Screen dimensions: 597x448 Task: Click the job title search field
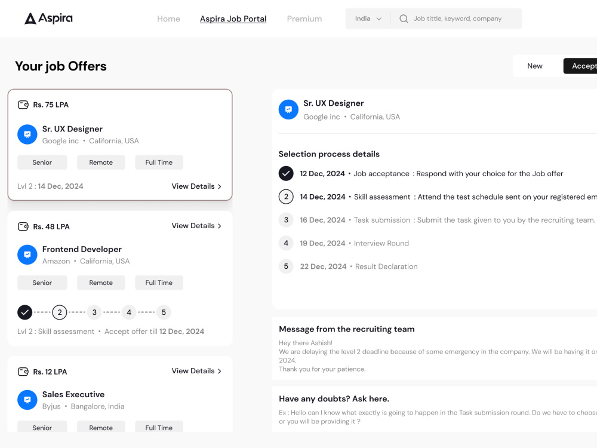coord(457,19)
